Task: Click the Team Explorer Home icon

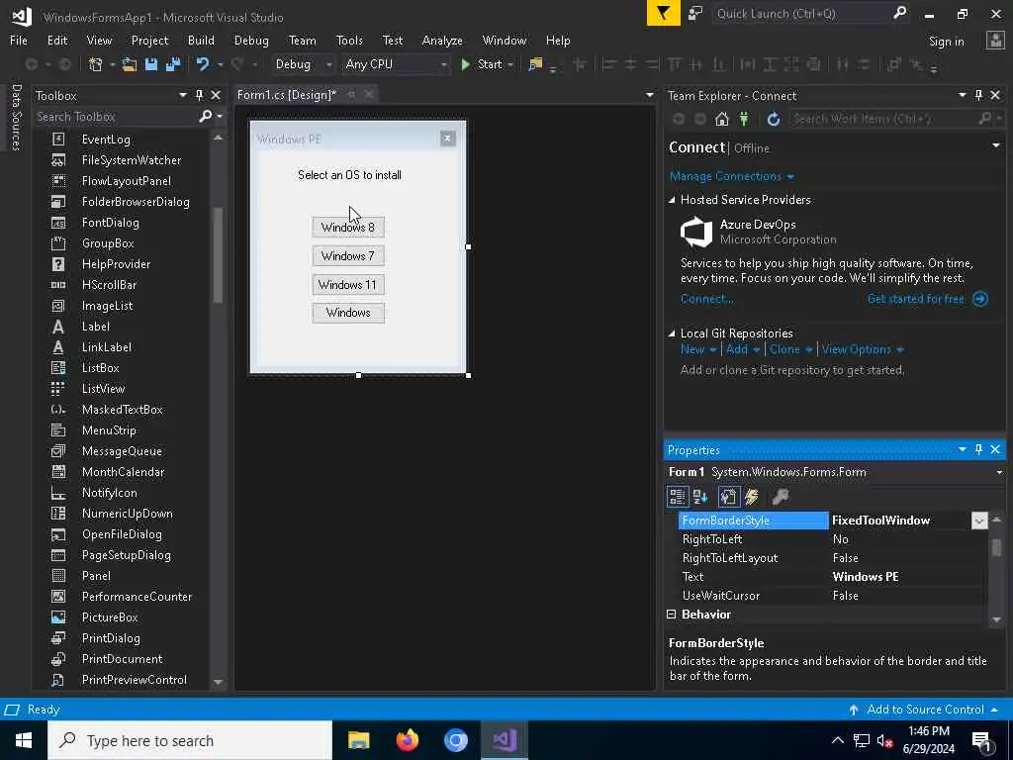Action: (x=721, y=119)
